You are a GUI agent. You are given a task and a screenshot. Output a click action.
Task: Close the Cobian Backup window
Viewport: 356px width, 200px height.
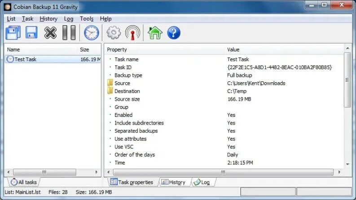[x=342, y=5]
